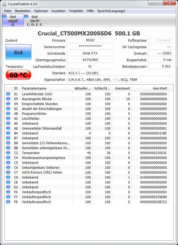Click the Schnittstelle field showing Serial ATA
The width and height of the screenshot is (178, 245).
tap(90, 53)
